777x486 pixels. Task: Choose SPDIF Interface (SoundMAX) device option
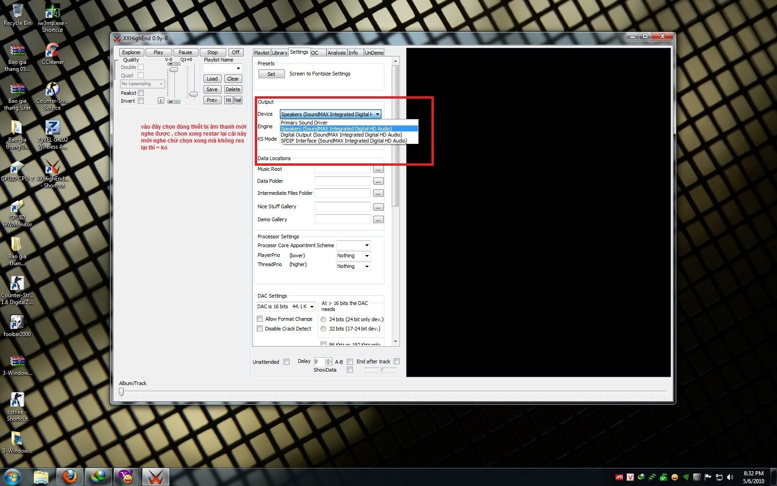(x=349, y=141)
